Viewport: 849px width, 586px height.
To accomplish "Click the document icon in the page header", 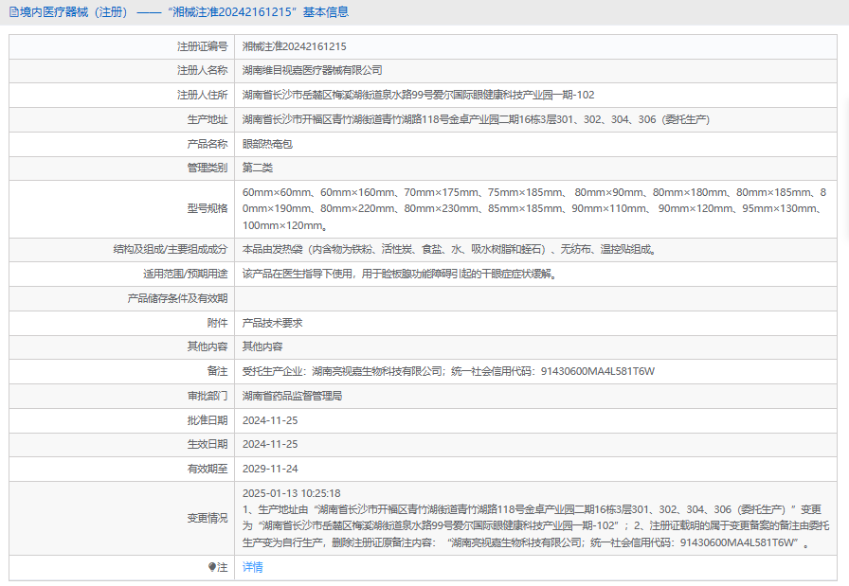I will tap(14, 12).
